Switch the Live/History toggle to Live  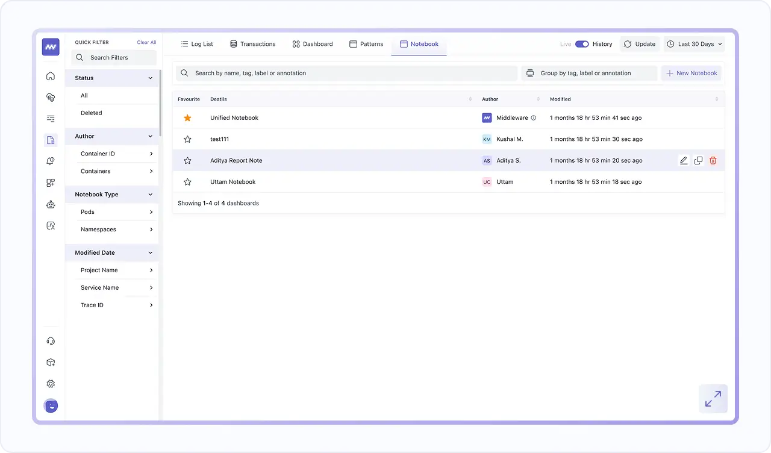(x=581, y=44)
